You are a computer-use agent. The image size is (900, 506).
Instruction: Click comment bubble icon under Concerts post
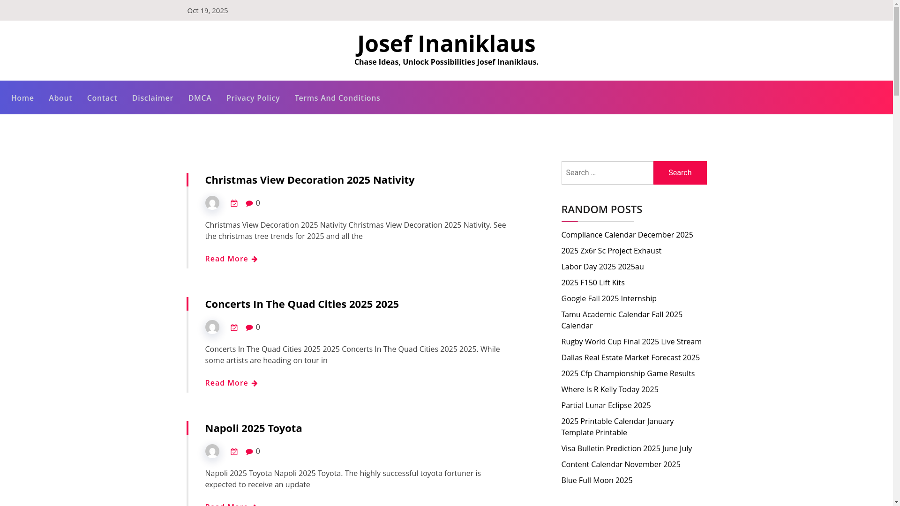249,327
